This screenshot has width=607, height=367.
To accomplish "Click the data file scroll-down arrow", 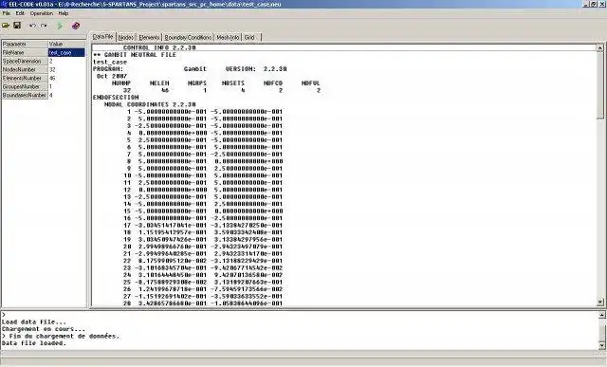I will coord(600,302).
